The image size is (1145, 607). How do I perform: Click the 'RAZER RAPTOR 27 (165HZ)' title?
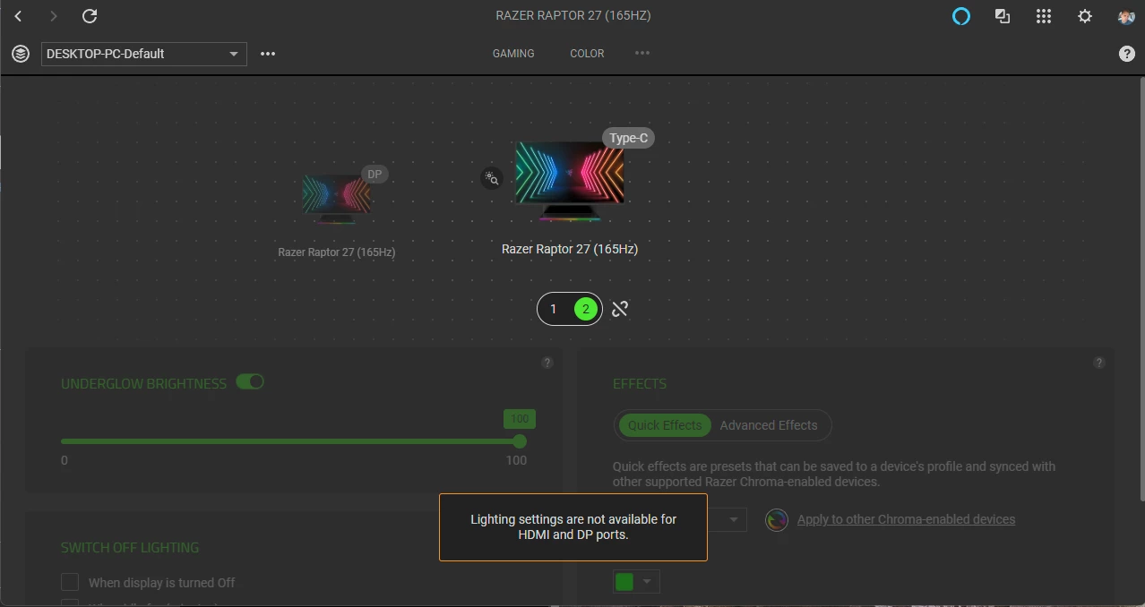[573, 16]
